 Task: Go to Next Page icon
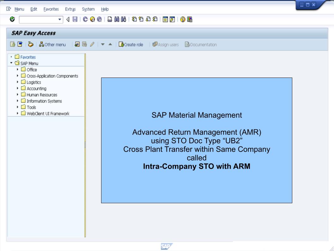pyautogui.click(x=148, y=19)
